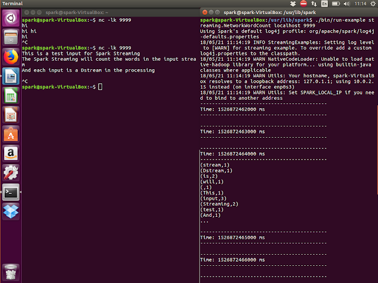The image size is (378, 283).
Task: Select the Terminal icon in dock
Action: pos(11,193)
